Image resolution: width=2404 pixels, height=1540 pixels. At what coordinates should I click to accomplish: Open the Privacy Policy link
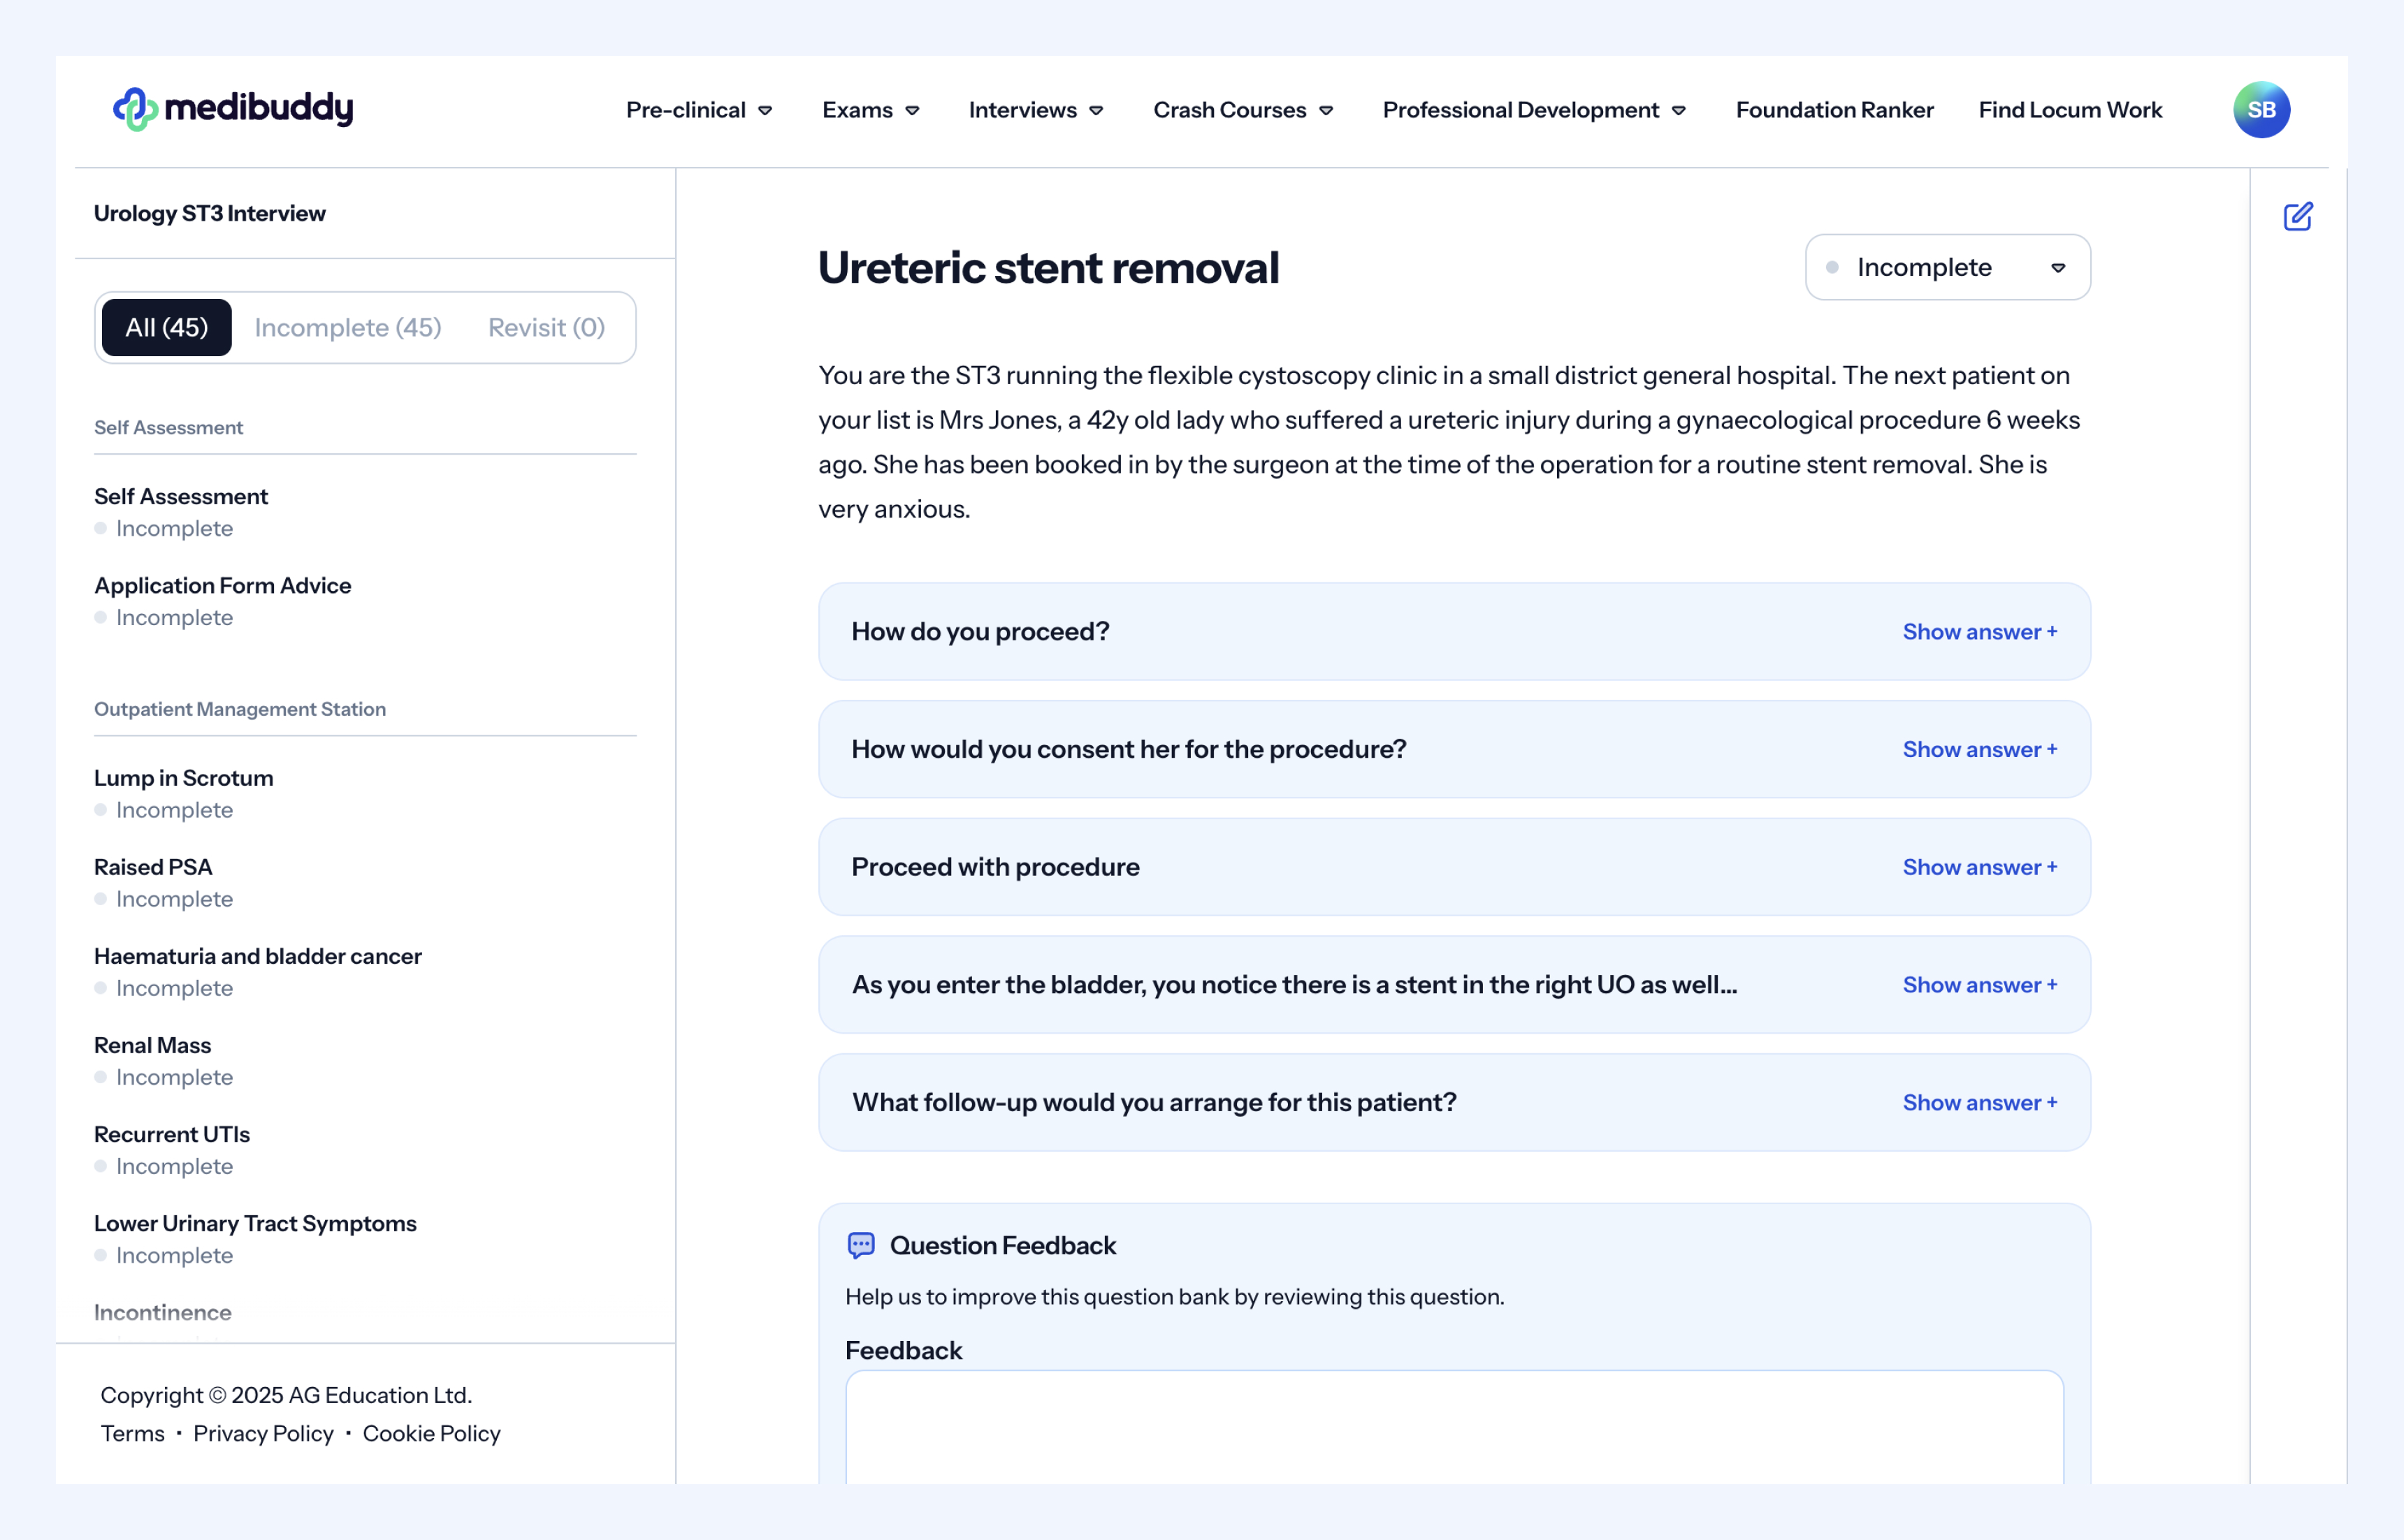click(263, 1433)
